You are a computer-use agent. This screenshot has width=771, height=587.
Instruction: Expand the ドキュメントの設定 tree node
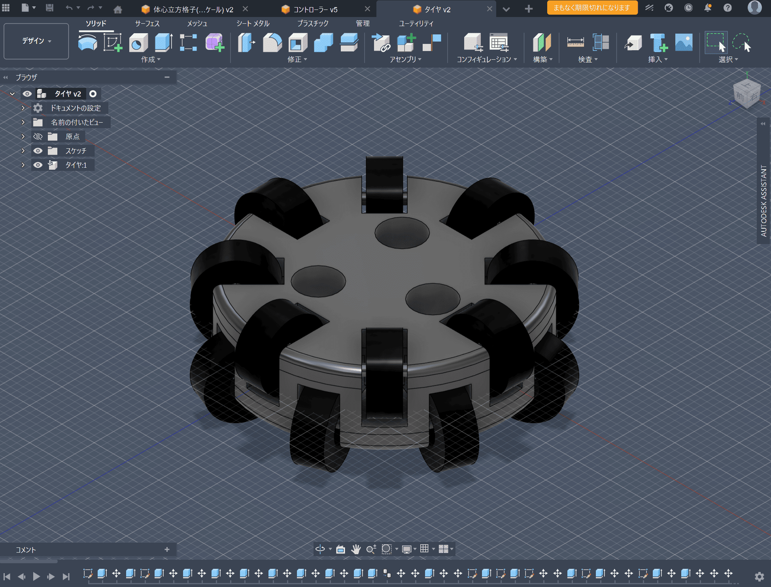pyautogui.click(x=23, y=108)
